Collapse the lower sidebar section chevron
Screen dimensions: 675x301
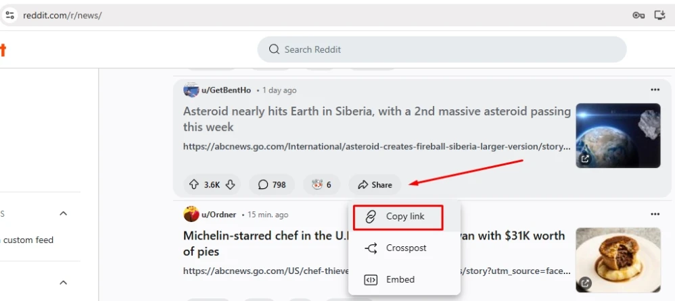coord(64,282)
